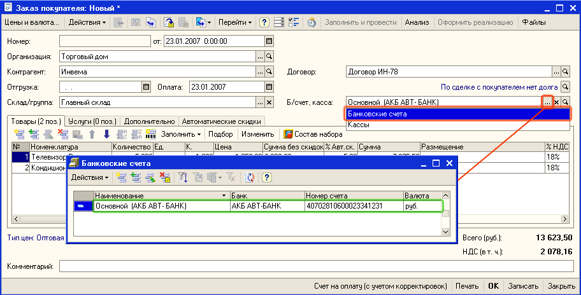The width and height of the screenshot is (581, 295).
Task: Click copy row icon with green plus in goods toolbar
Action: coord(34,134)
